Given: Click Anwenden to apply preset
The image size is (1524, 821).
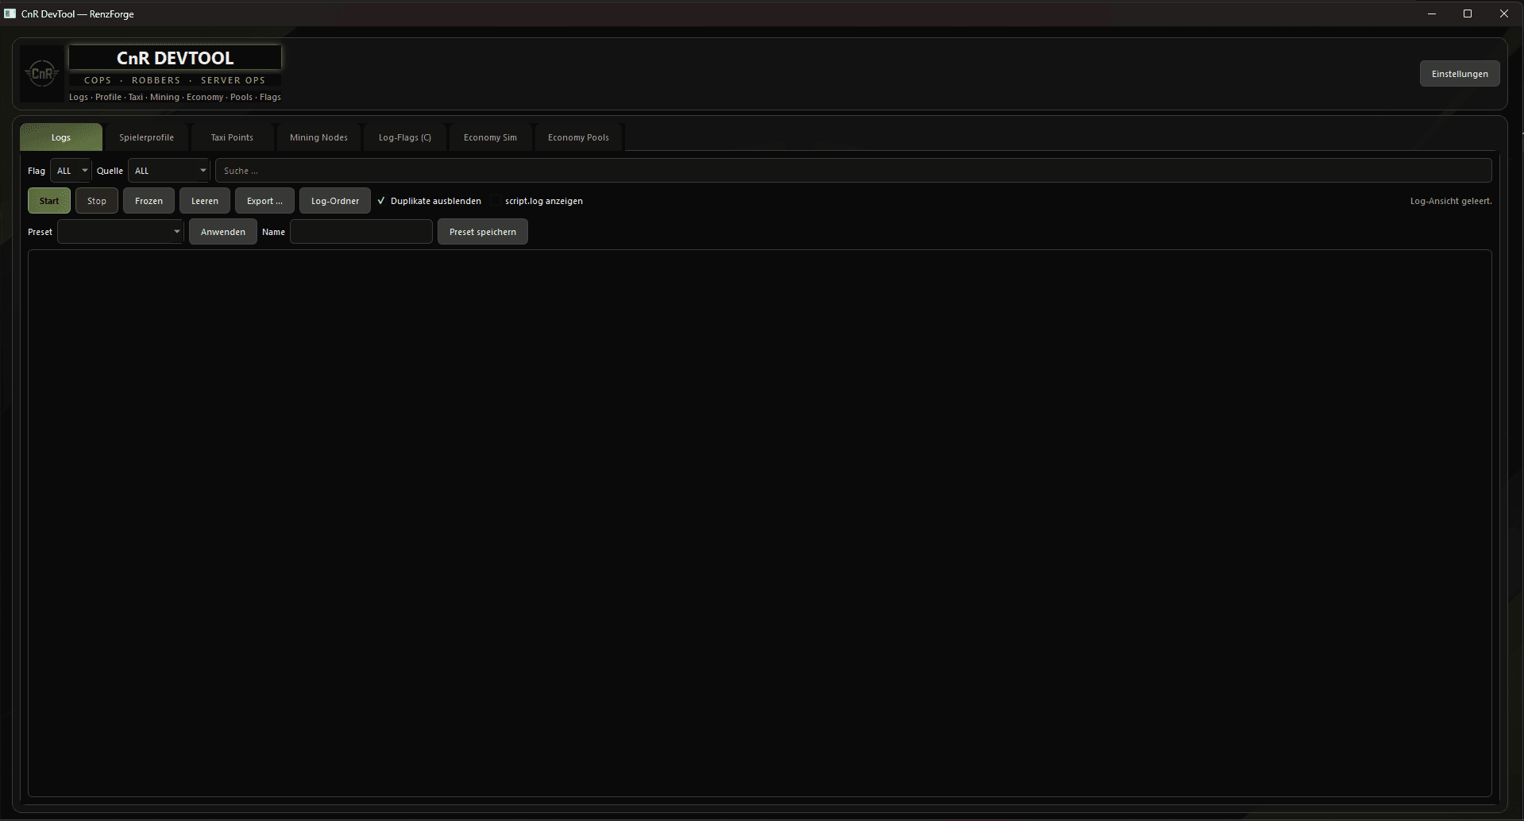Looking at the screenshot, I should pos(223,232).
